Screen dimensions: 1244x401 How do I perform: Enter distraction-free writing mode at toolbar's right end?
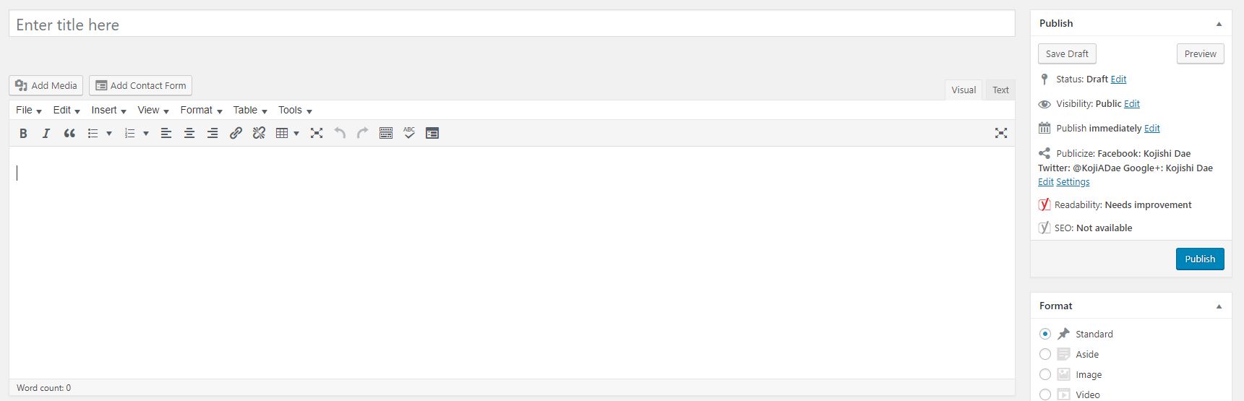tap(1001, 133)
